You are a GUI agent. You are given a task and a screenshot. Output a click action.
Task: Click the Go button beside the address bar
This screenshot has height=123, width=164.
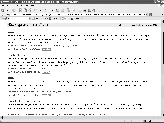coord(152,15)
